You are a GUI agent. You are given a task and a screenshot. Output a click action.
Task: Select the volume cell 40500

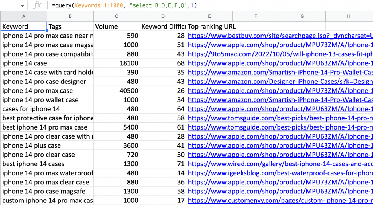[x=117, y=91]
